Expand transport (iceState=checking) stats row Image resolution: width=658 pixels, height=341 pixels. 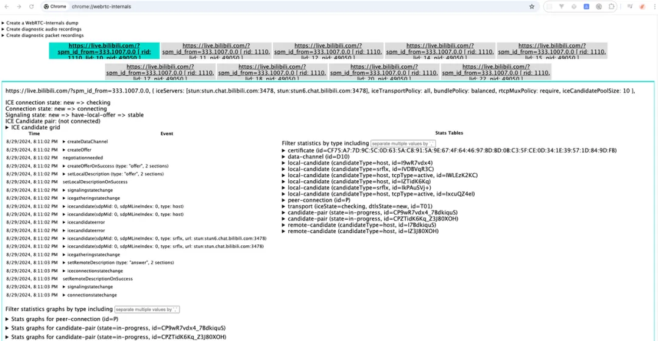pos(357,206)
